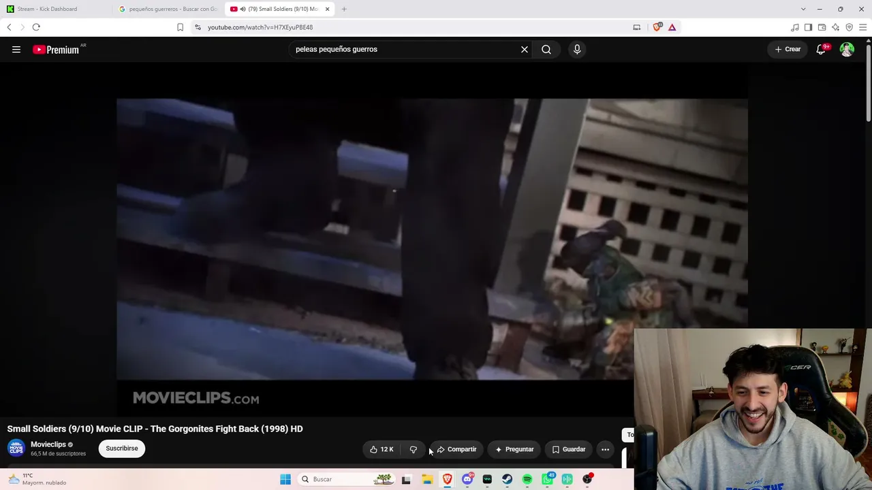Open Task View on the taskbar
The width and height of the screenshot is (872, 490).
tap(406, 479)
